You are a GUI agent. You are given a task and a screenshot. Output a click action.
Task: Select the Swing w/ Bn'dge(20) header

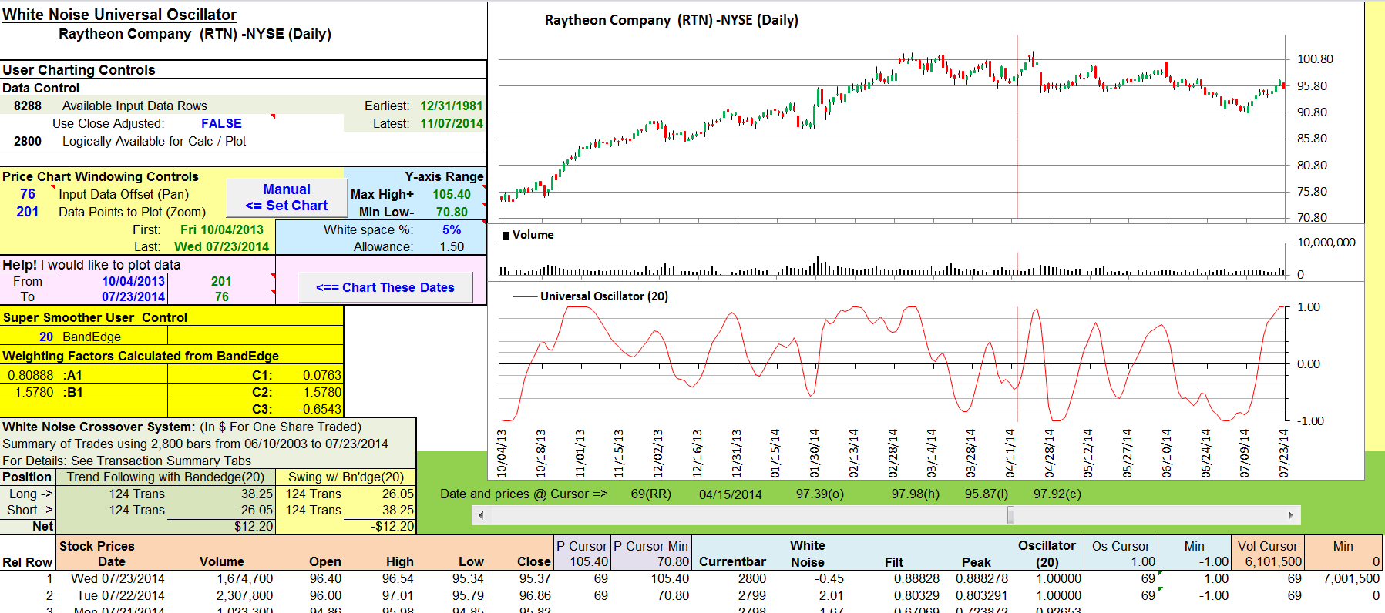(x=346, y=477)
